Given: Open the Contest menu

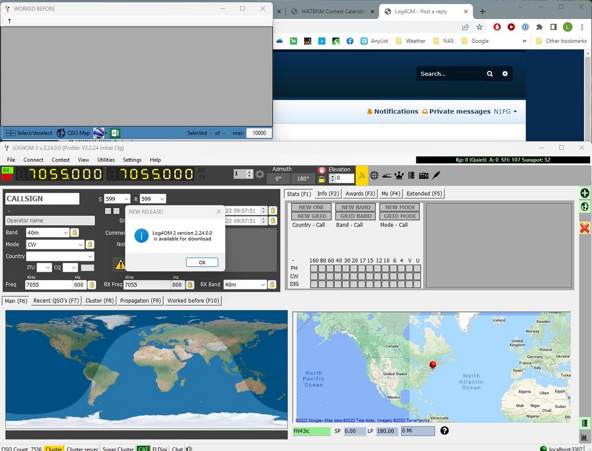Looking at the screenshot, I should click(x=60, y=160).
